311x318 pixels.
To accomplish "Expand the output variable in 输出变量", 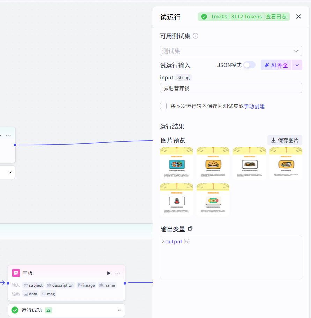I will pos(163,241).
